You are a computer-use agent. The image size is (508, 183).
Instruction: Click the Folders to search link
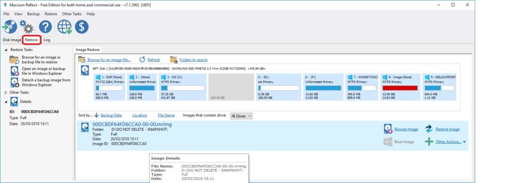point(193,60)
